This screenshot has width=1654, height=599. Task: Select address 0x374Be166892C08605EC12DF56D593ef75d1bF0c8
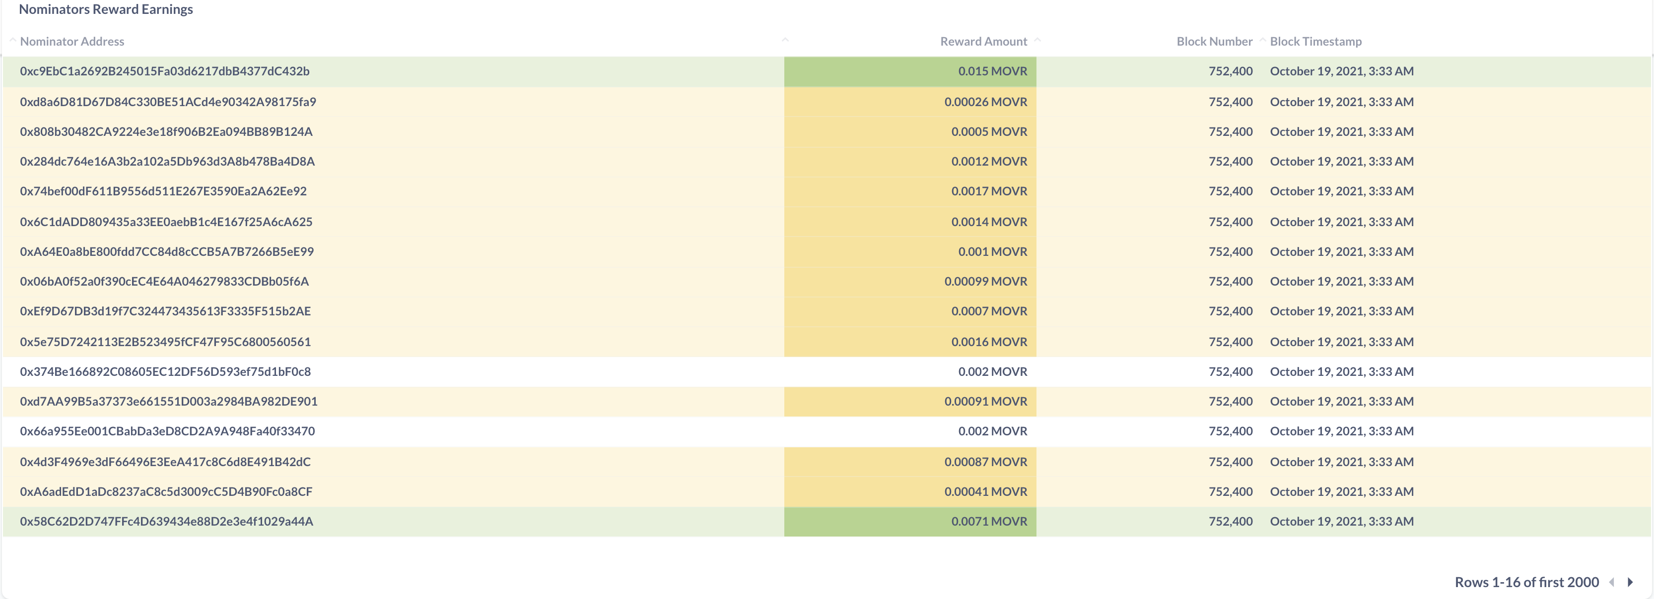(165, 371)
